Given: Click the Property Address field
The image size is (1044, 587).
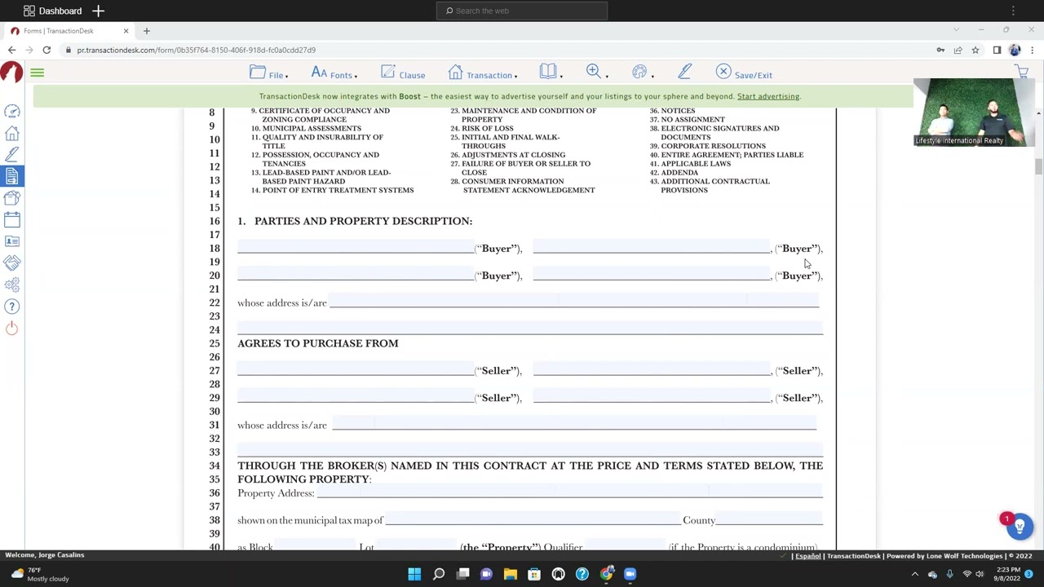Looking at the screenshot, I should (x=569, y=492).
